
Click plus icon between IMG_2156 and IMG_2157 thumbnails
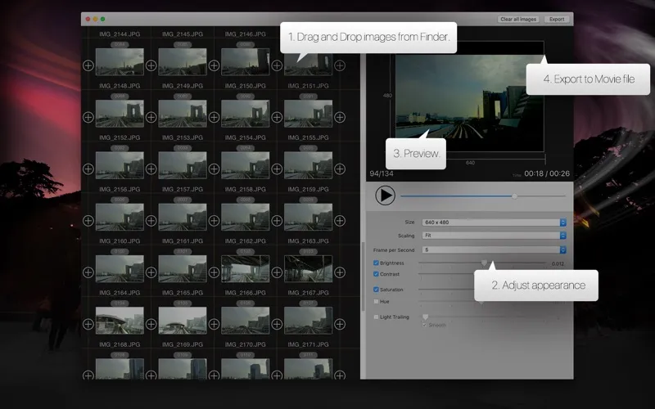pyautogui.click(x=151, y=221)
